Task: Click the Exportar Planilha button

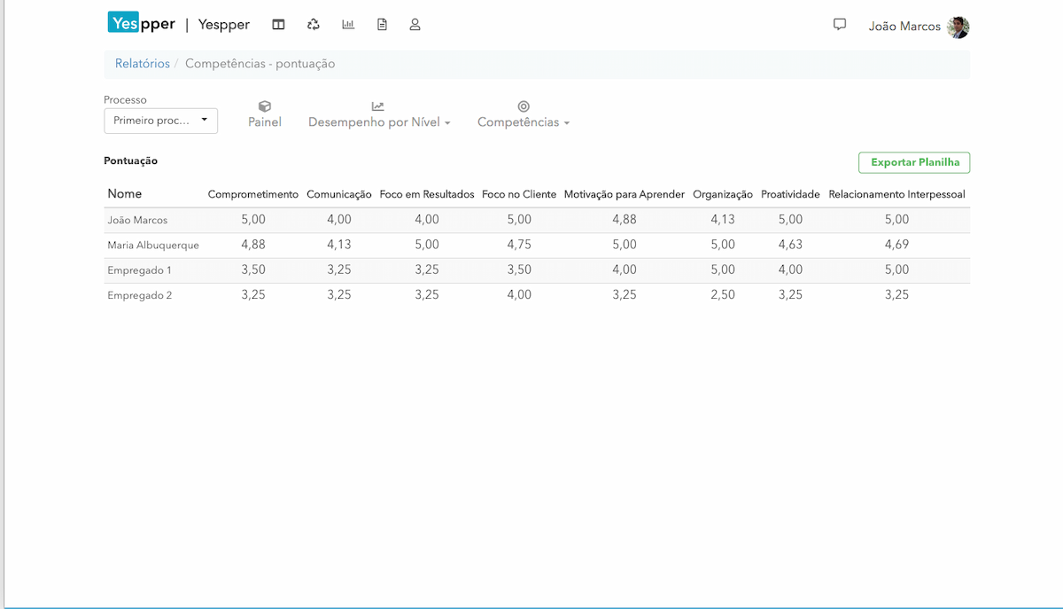Action: [x=914, y=163]
